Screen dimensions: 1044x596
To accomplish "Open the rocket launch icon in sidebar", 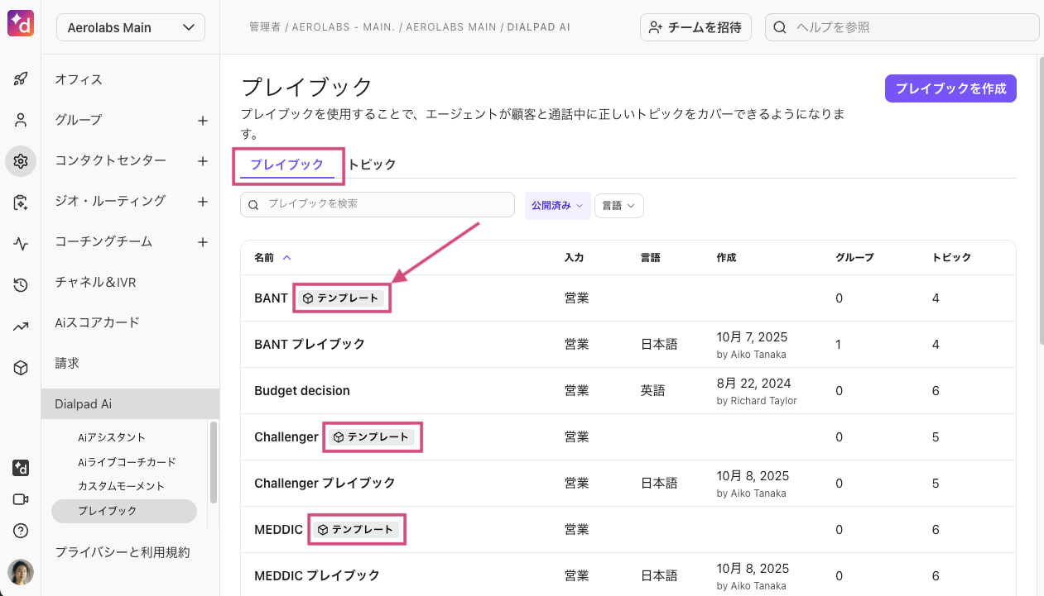I will (21, 79).
